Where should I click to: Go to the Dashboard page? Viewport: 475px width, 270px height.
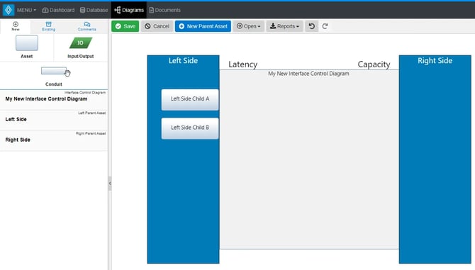58,10
